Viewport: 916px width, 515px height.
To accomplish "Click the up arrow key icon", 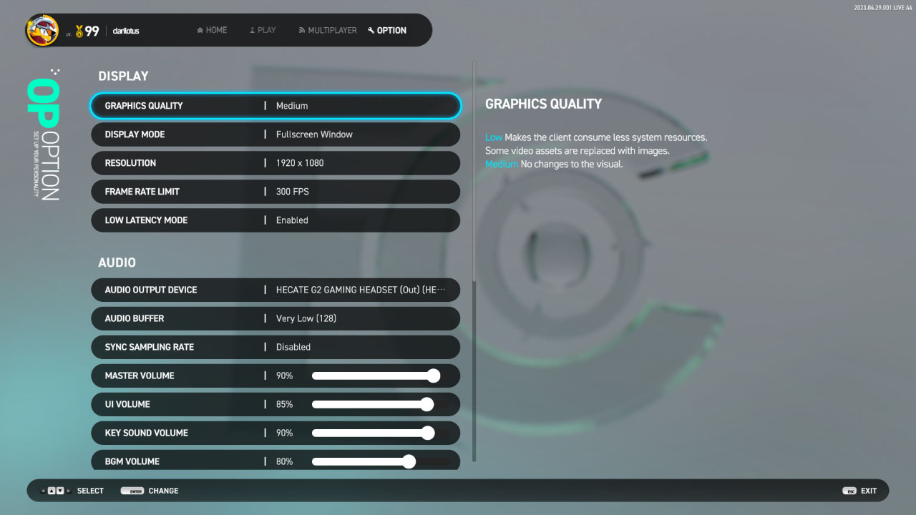I will (52, 491).
